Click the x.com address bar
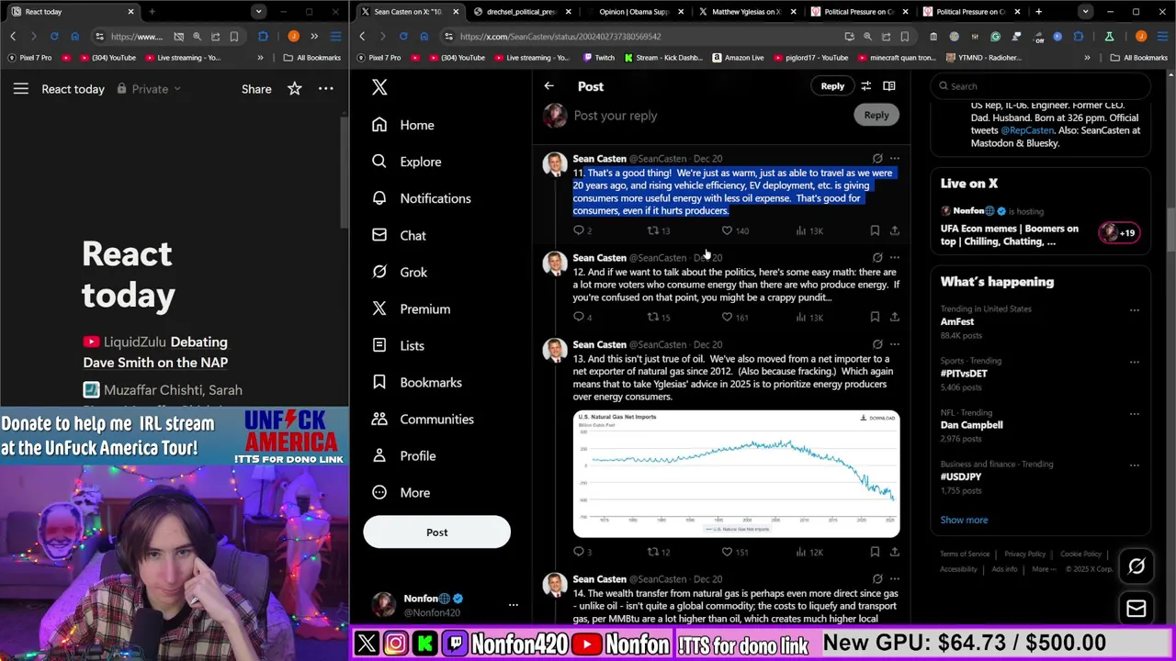Screen dimensions: 1176x661 [643, 37]
